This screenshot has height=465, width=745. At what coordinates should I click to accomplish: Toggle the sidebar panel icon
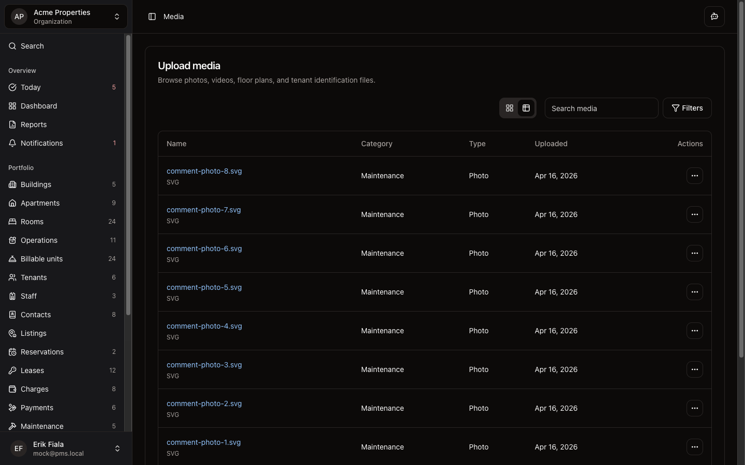pos(152,17)
